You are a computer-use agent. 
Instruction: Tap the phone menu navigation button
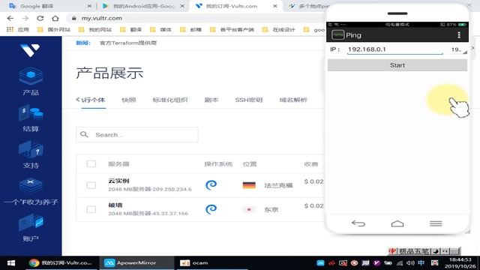436,223
